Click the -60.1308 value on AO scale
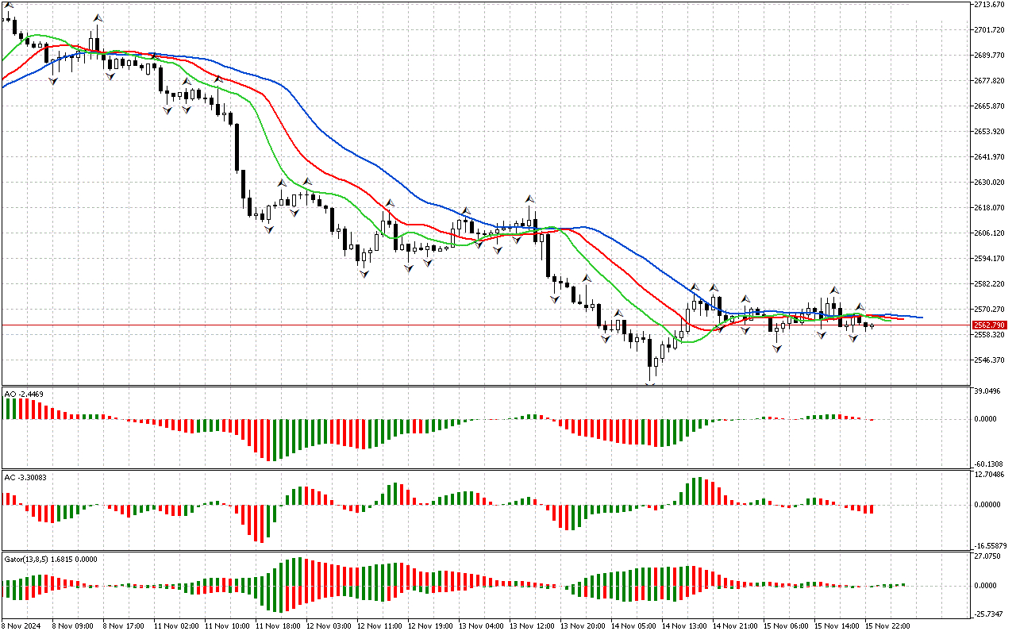The width and height of the screenshot is (1016, 635). (x=988, y=464)
